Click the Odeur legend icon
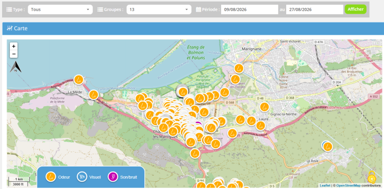This screenshot has height=189, width=384. pos(51,177)
